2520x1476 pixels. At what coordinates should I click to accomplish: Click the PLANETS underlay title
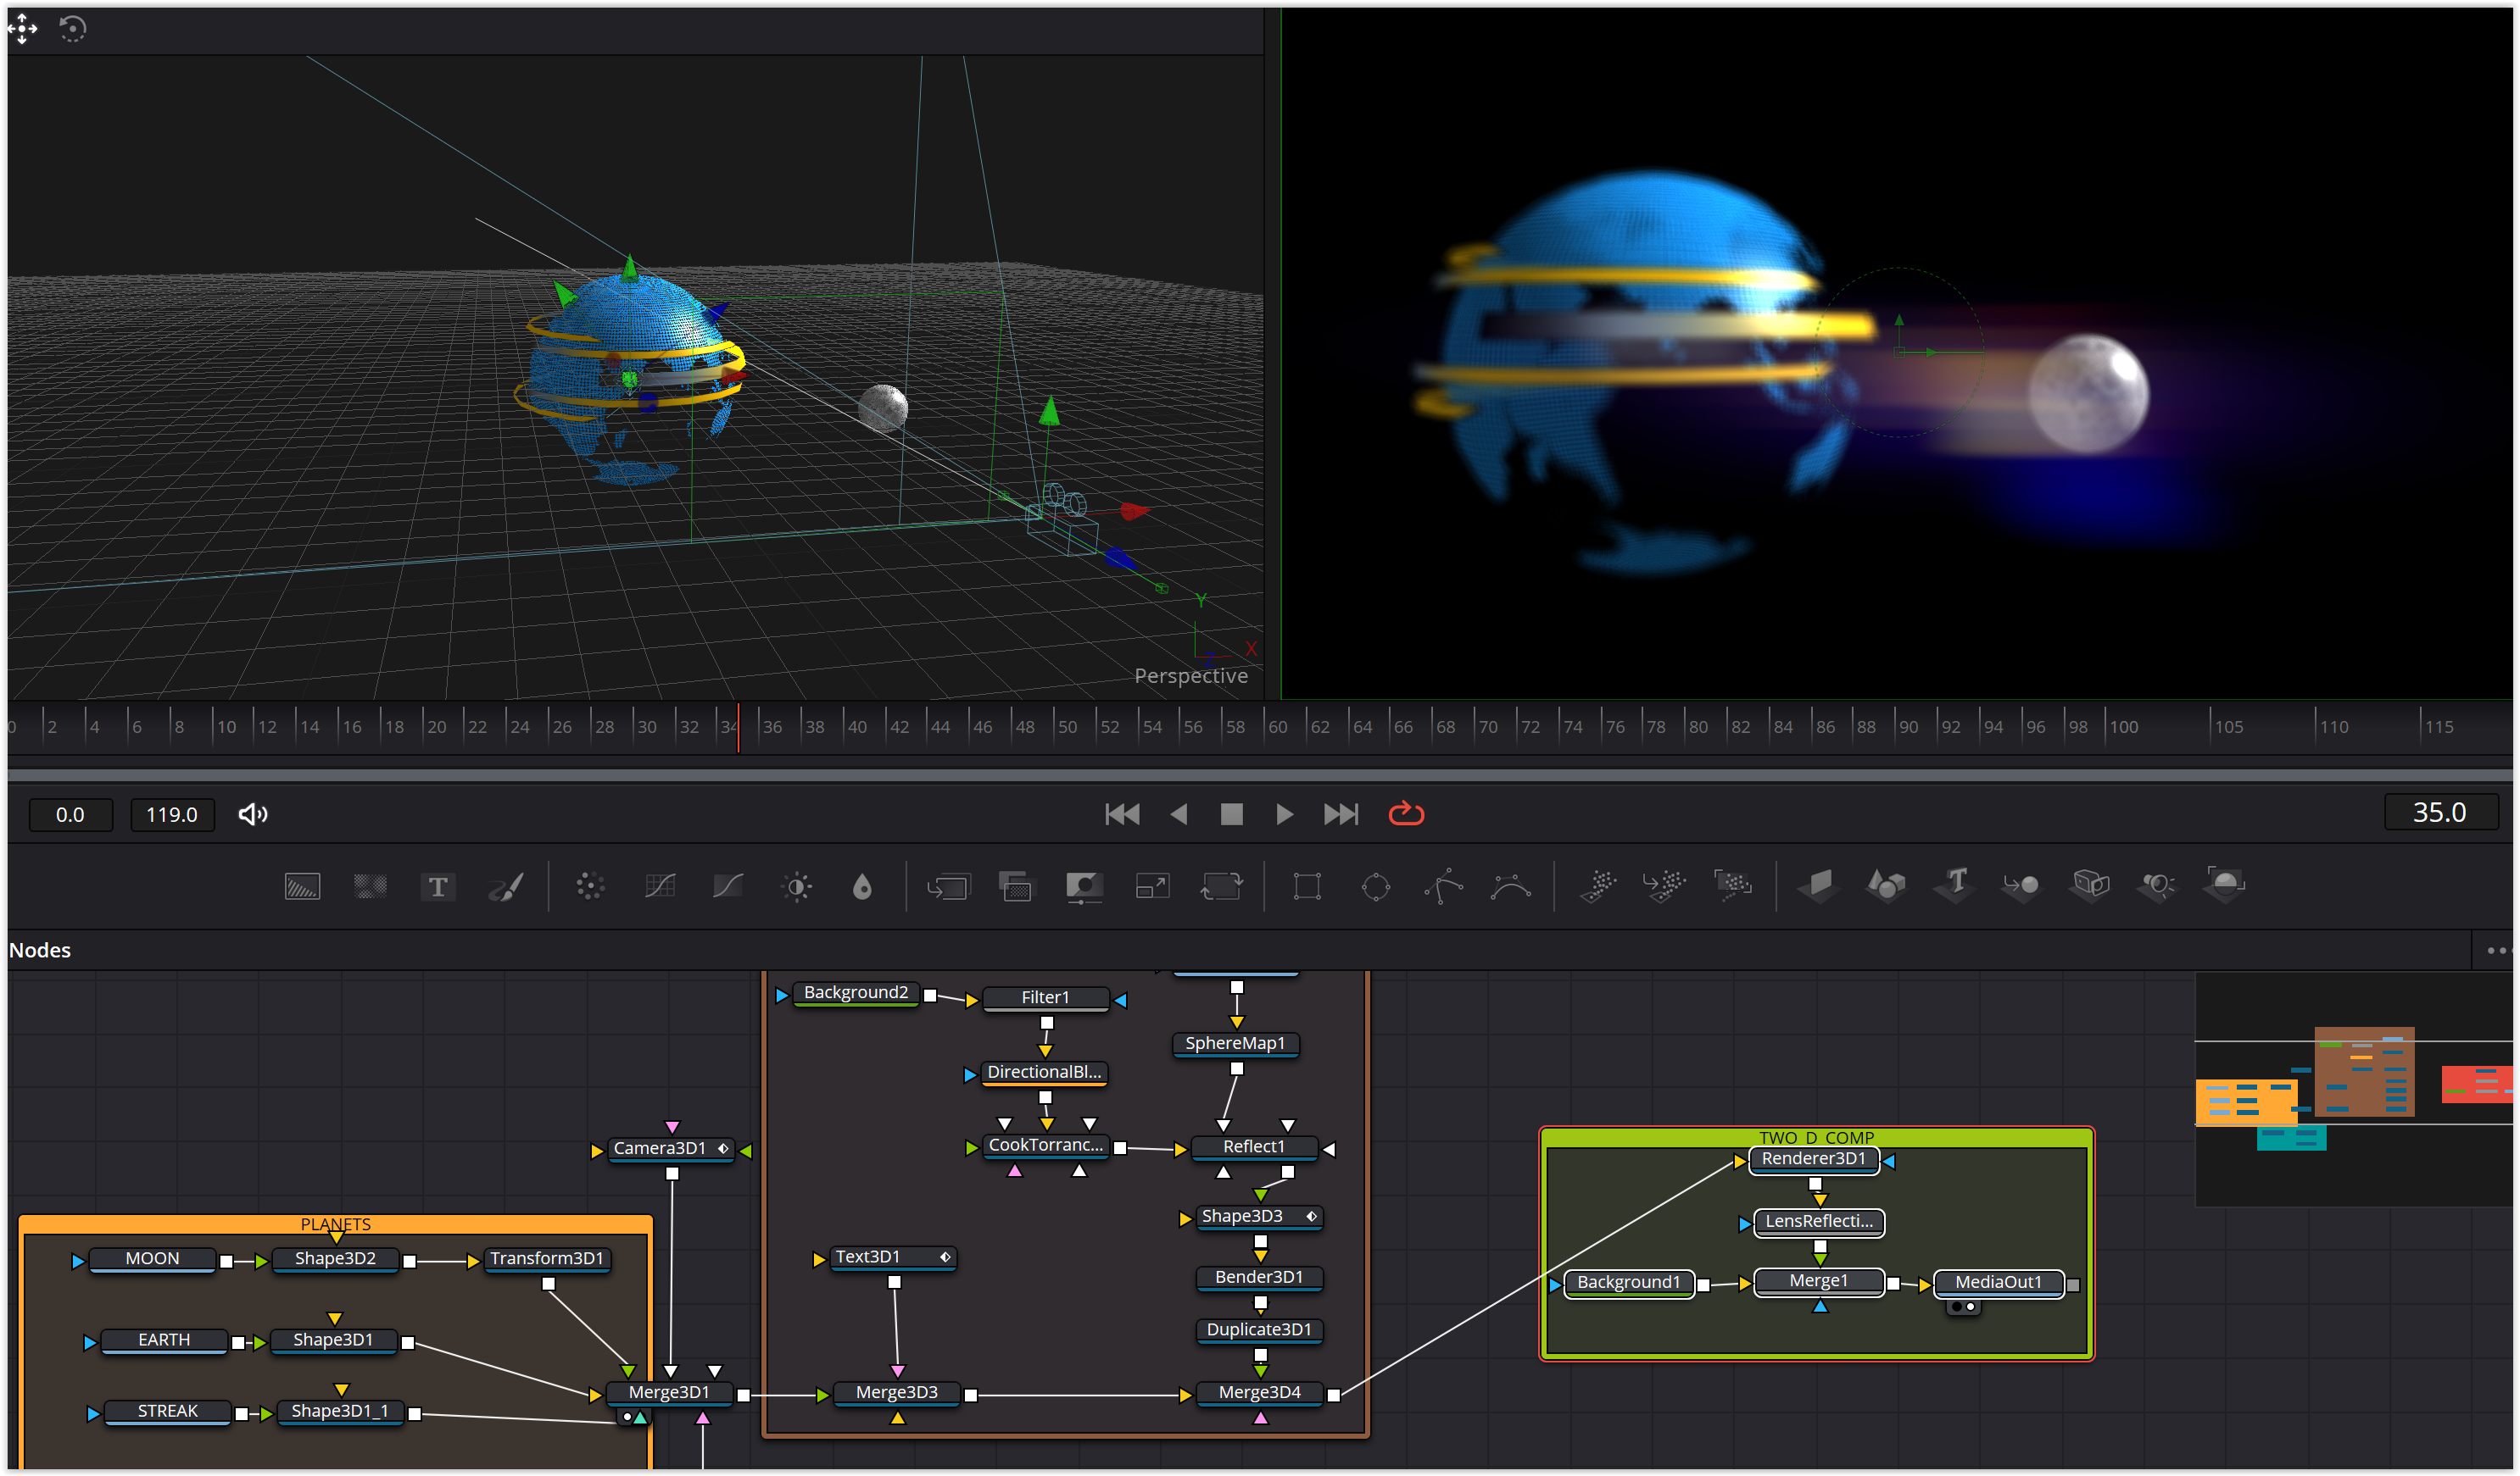(x=335, y=1225)
